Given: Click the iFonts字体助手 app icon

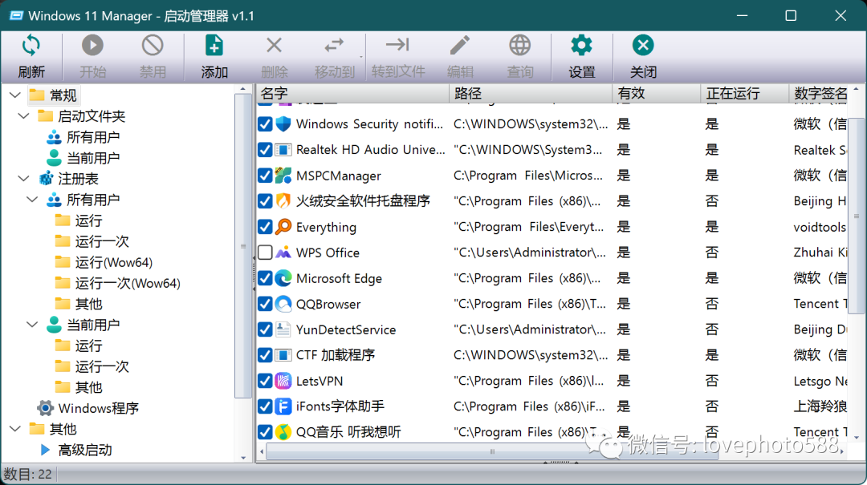Looking at the screenshot, I should click(x=283, y=406).
